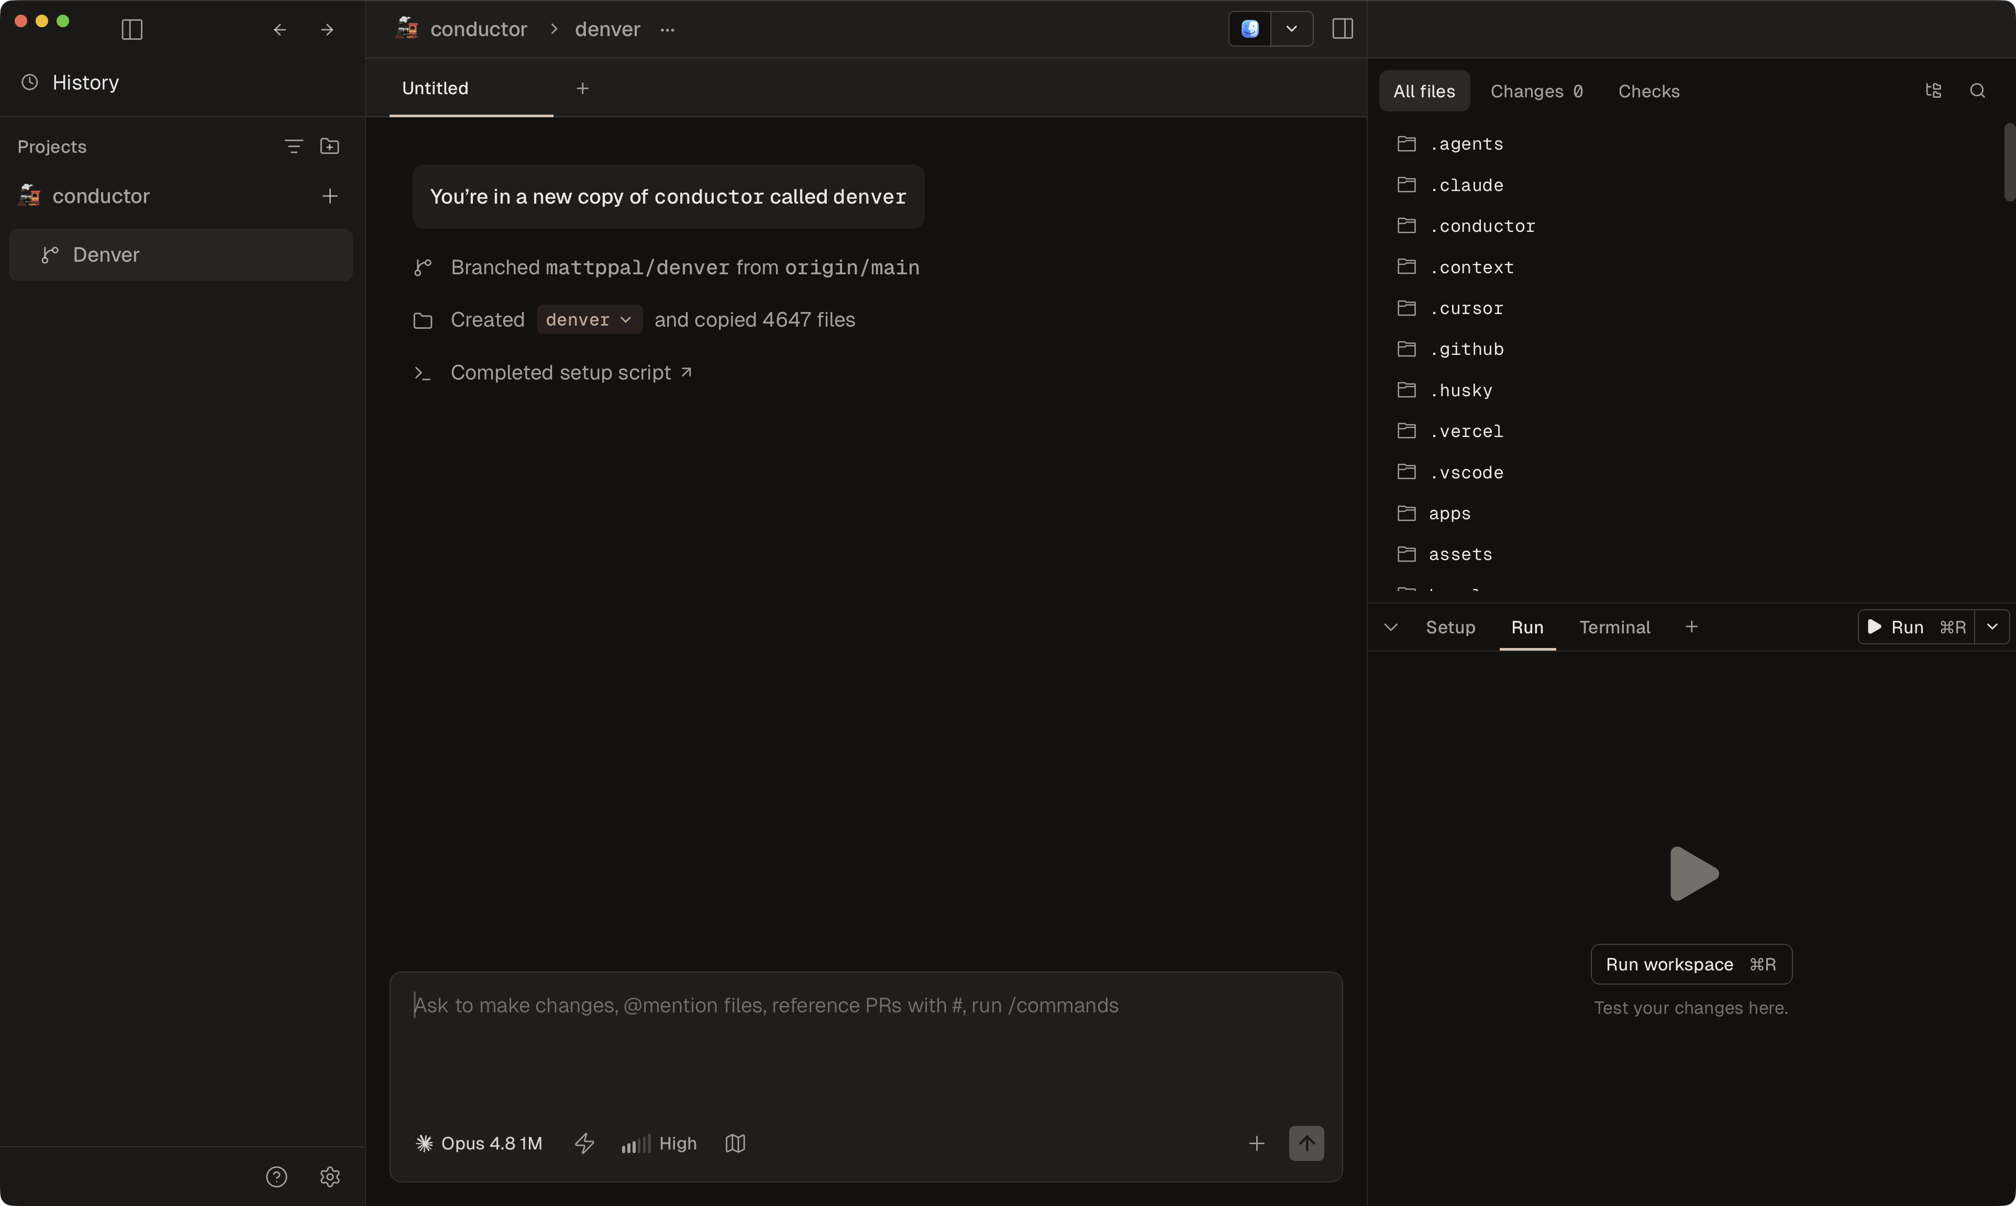2016x1206 pixels.
Task: Collapse the bottom panel chevron
Action: tap(1391, 628)
